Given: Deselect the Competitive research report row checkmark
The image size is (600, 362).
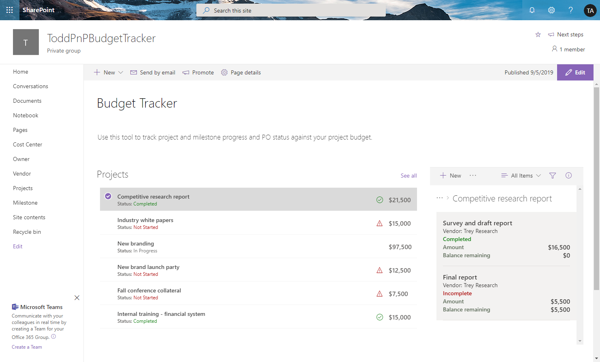Looking at the screenshot, I should pos(108,196).
